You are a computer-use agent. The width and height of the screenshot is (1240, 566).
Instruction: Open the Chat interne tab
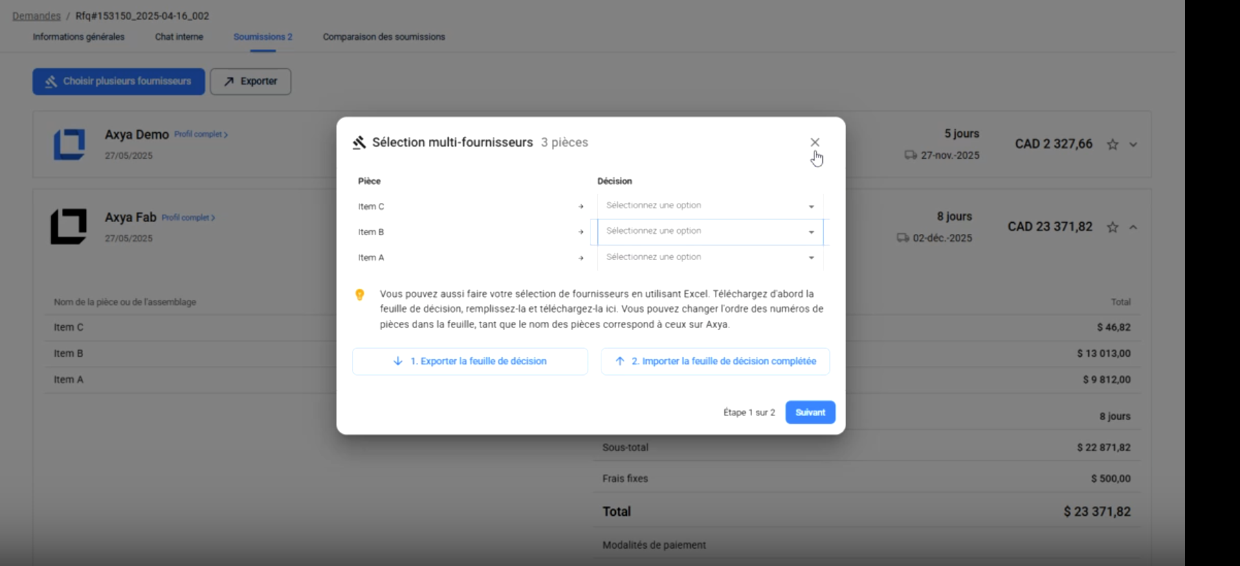pyautogui.click(x=179, y=37)
